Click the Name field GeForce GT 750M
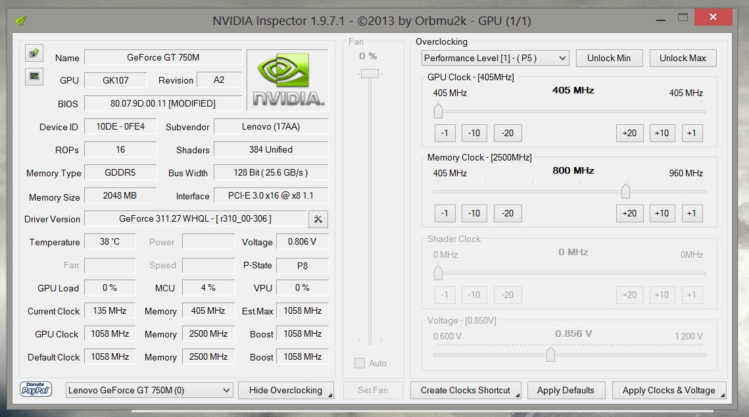The image size is (749, 417). tap(163, 57)
